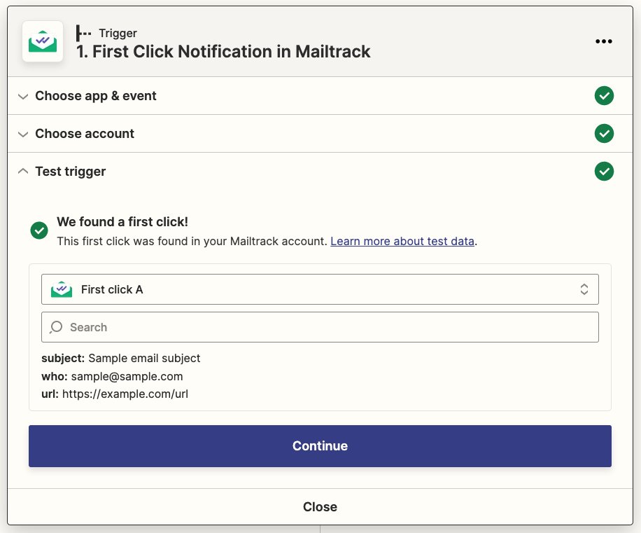
Task: Select the subject 'Sample email subject' row
Action: pos(121,358)
